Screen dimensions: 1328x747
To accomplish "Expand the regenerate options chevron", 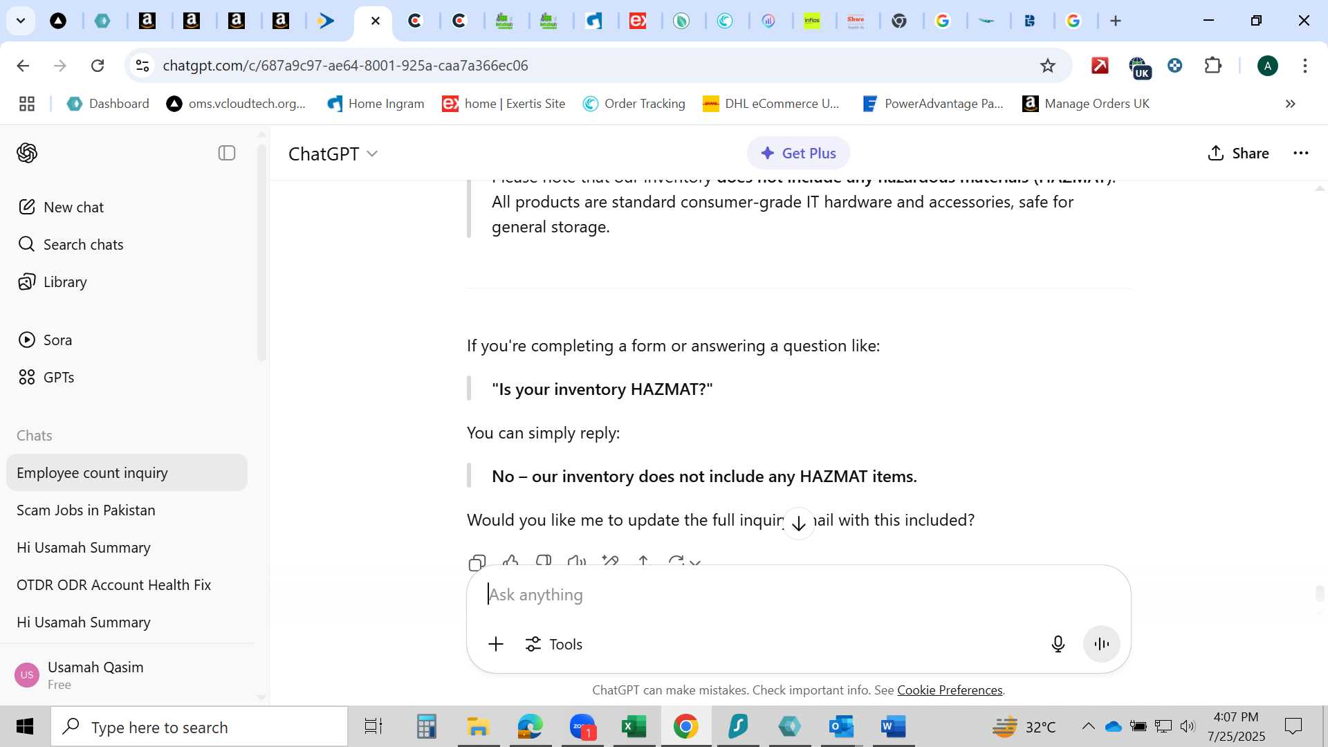I will (x=696, y=562).
